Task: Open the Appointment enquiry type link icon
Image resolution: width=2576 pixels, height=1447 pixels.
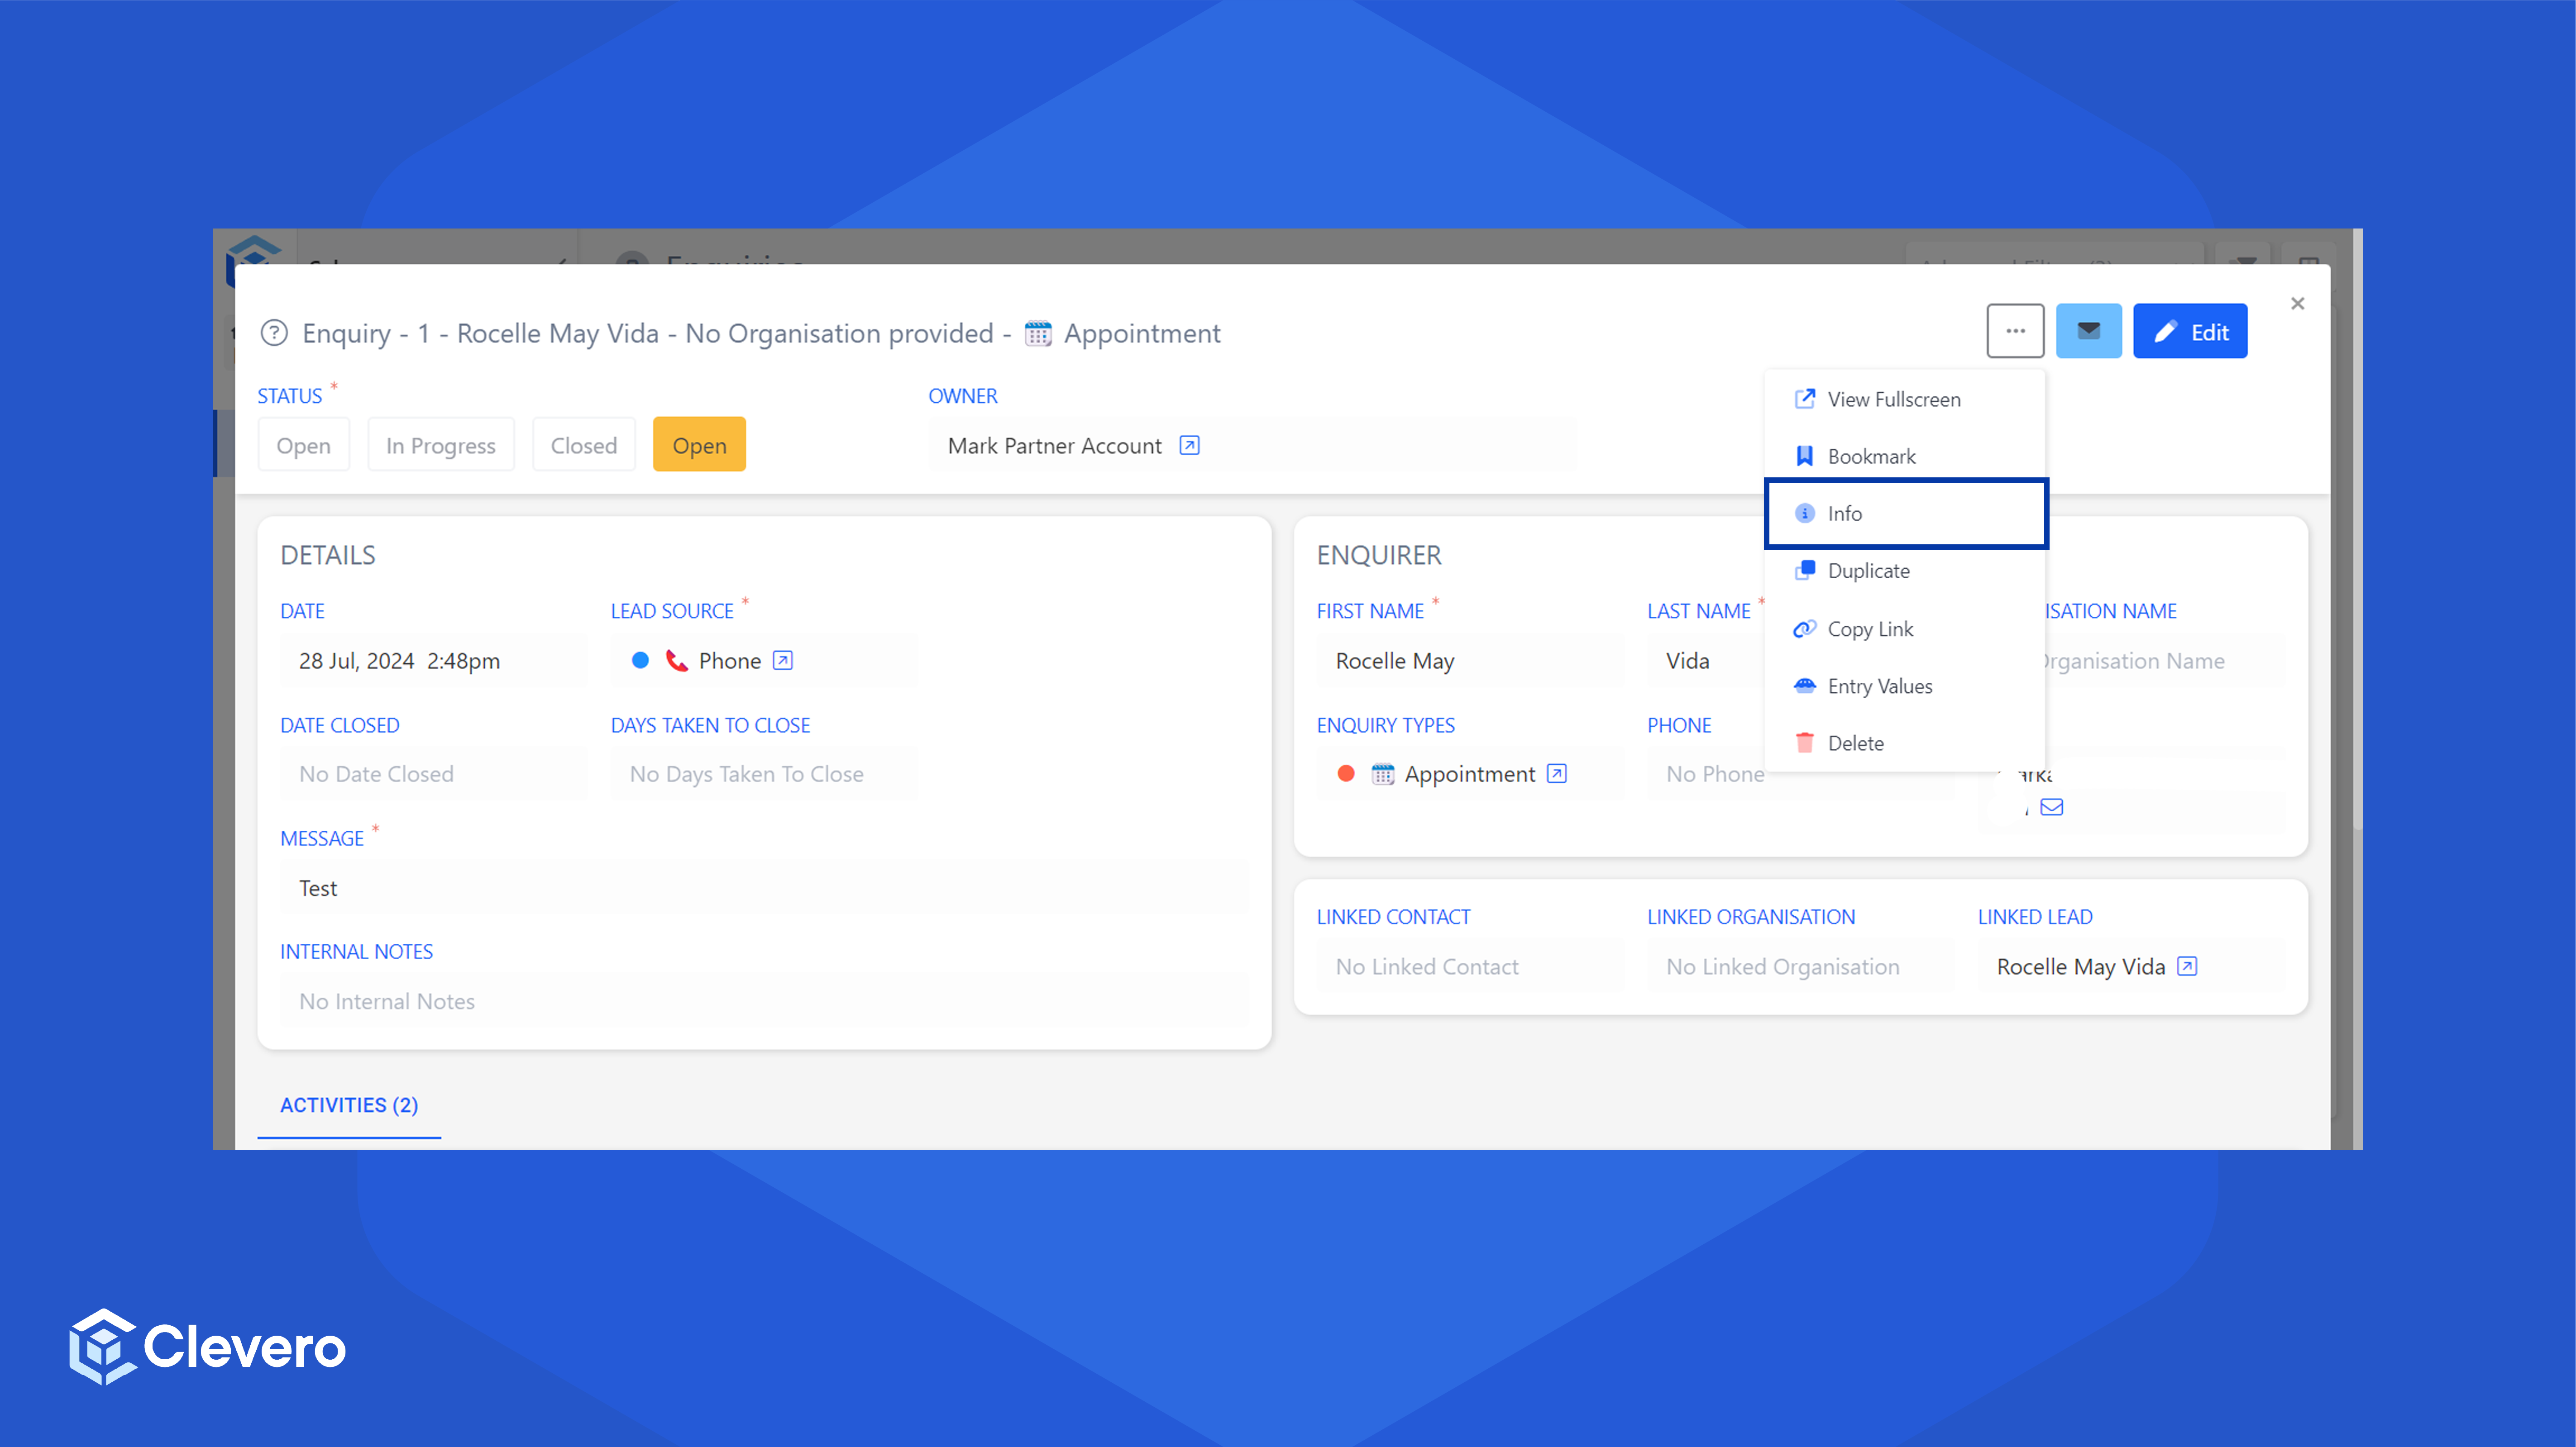Action: (x=1556, y=773)
